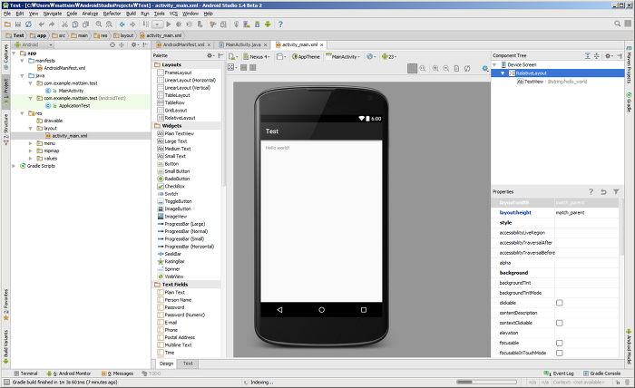Open the Android Monitor tool window
635x388 pixels.
click(69, 373)
